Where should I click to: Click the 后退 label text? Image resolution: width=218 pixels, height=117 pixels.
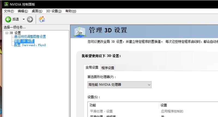coord(16,19)
